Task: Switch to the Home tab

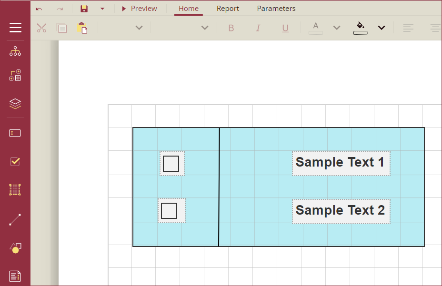Action: click(x=189, y=9)
